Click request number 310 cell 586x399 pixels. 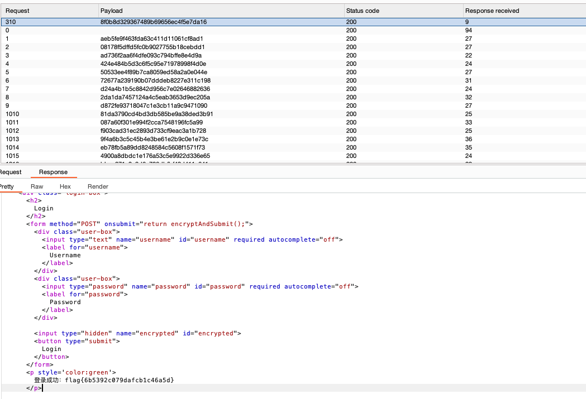[11, 22]
